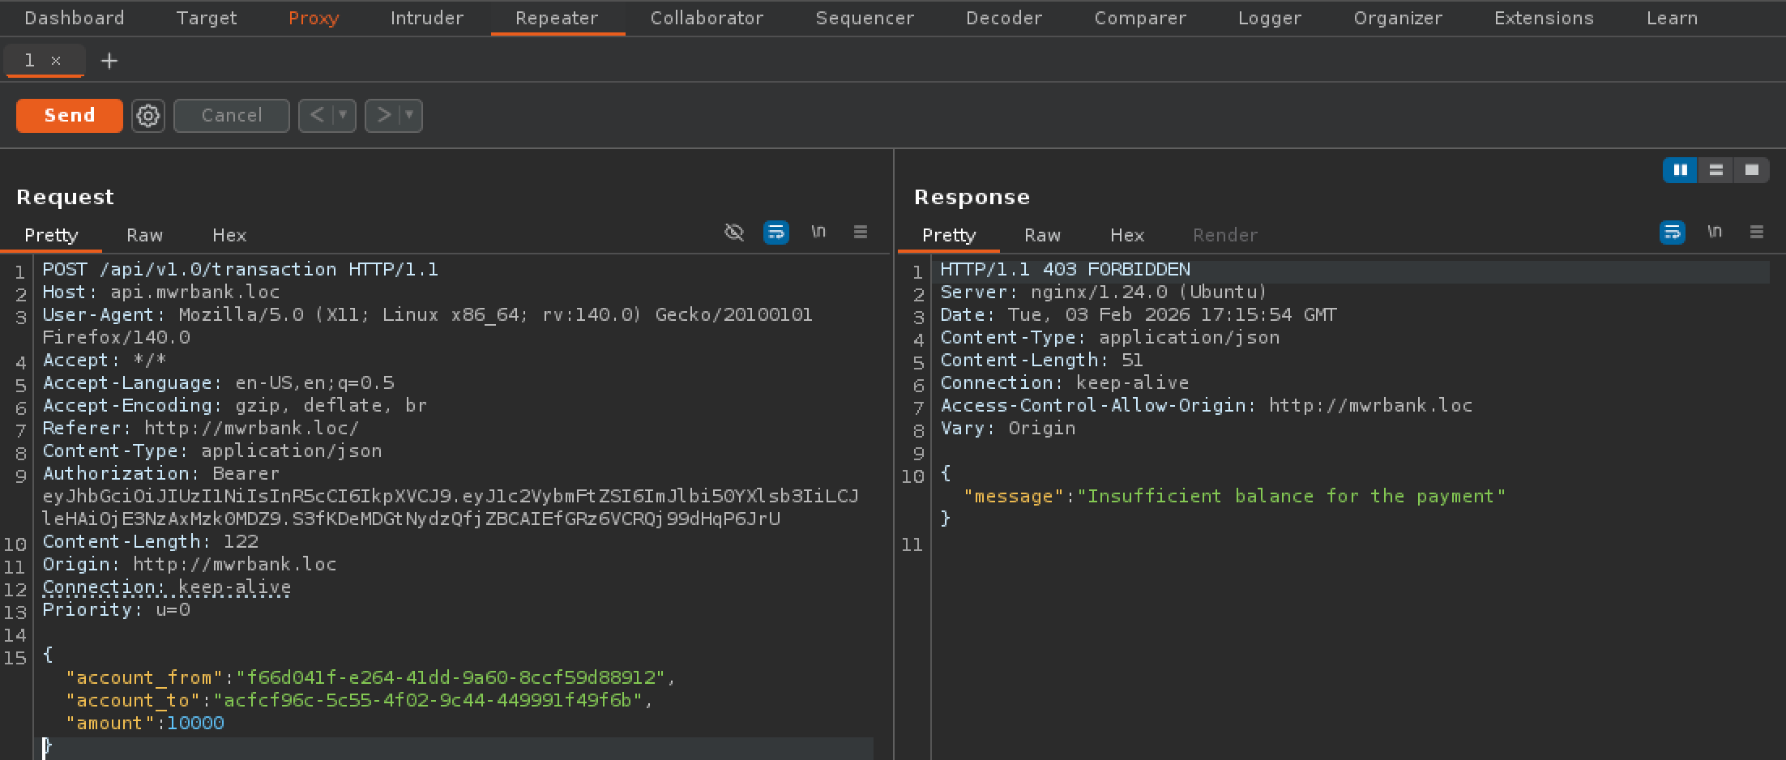This screenshot has height=760, width=1786.
Task: Open Repeater settings gear icon
Action: (147, 116)
